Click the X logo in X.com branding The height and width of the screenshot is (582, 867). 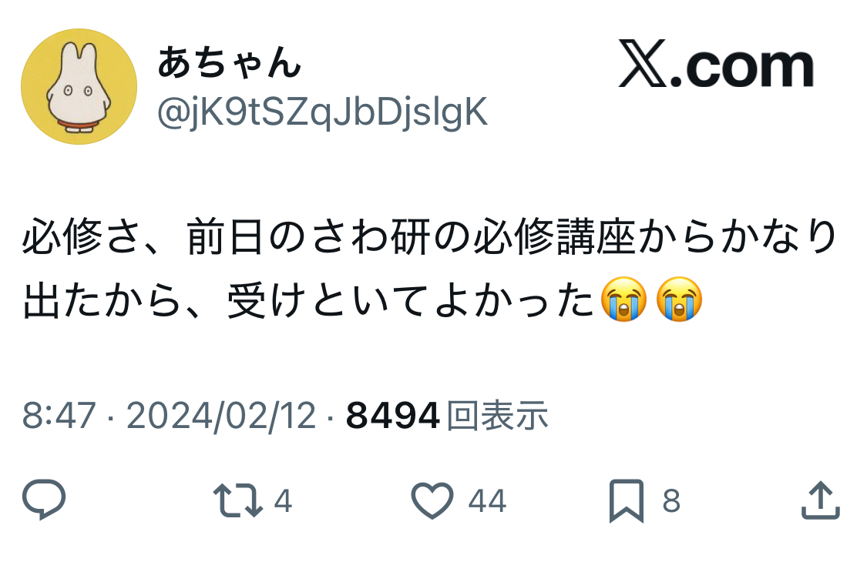click(643, 63)
